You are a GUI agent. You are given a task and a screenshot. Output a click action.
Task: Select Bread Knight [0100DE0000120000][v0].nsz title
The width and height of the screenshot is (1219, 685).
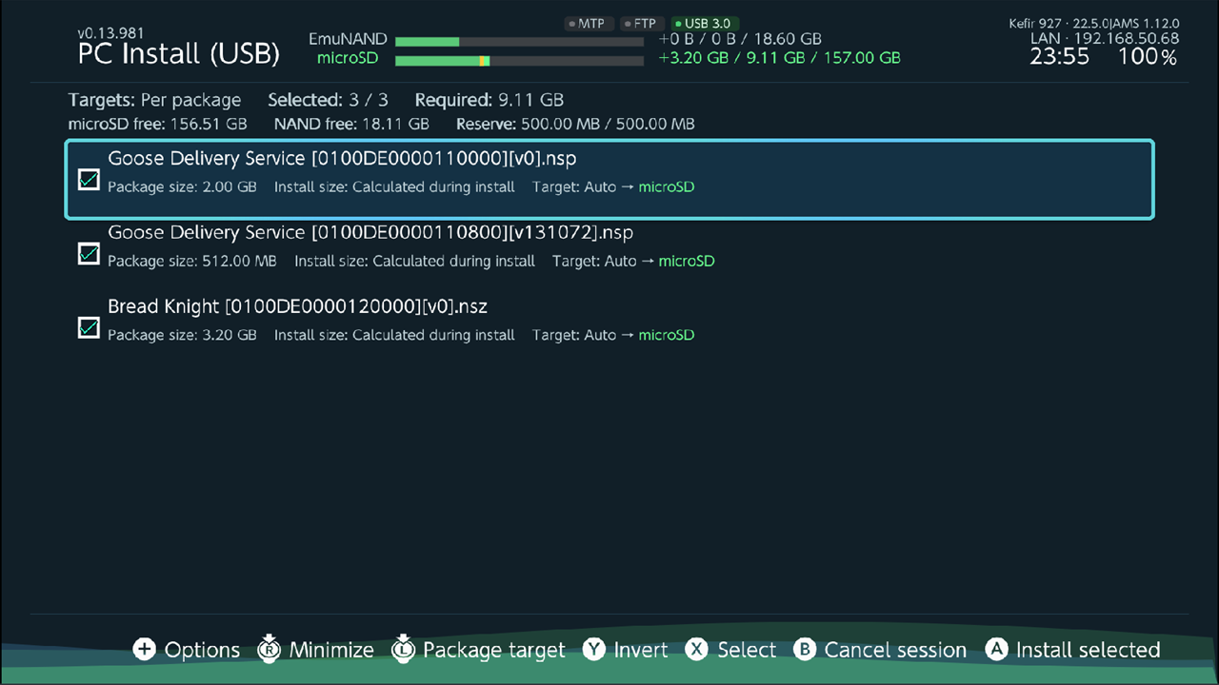point(298,306)
